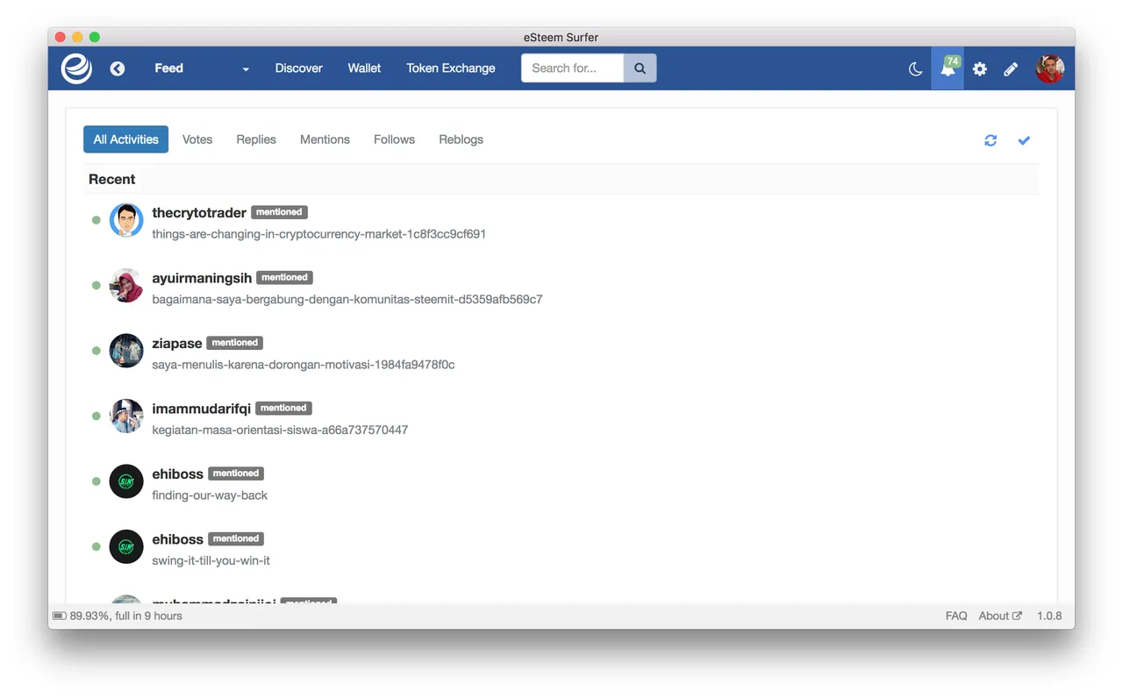The height and width of the screenshot is (698, 1123).
Task: Open the FAQ link in status bar
Action: (x=956, y=616)
